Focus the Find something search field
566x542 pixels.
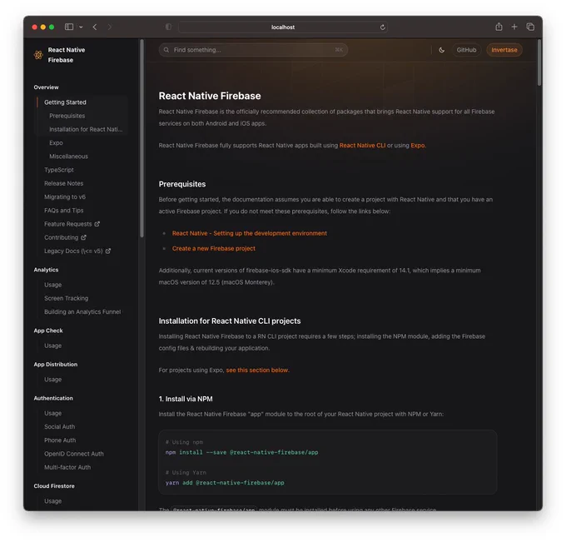click(253, 50)
